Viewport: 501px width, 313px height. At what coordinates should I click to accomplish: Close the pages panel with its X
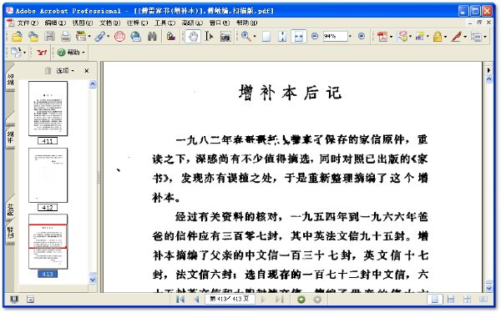click(x=86, y=71)
